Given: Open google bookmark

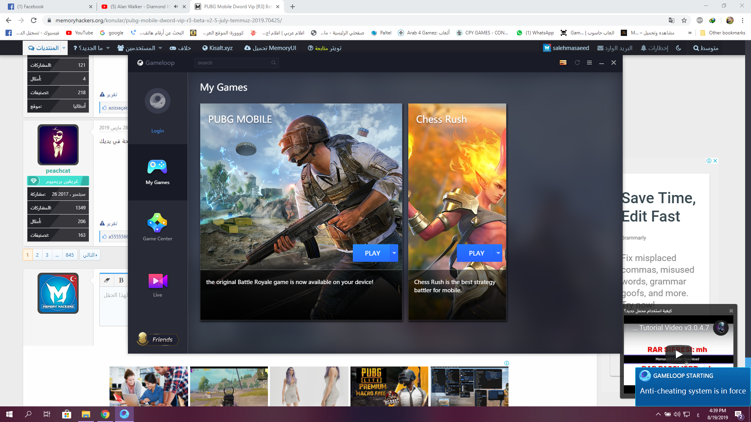Looking at the screenshot, I should tap(112, 33).
